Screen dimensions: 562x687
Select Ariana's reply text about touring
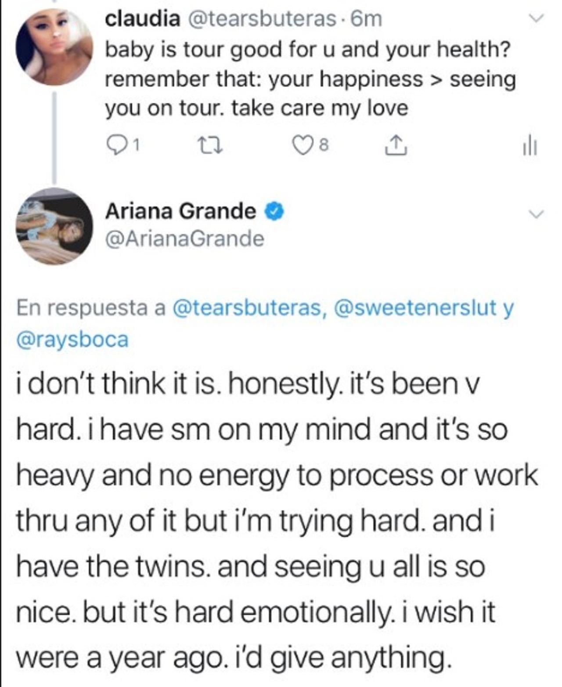[277, 521]
